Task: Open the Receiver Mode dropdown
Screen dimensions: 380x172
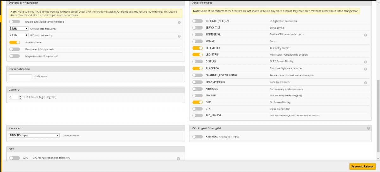Action: coord(34,136)
